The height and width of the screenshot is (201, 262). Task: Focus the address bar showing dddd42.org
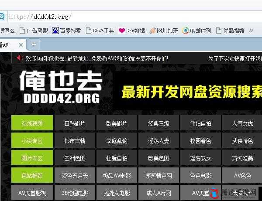(134, 17)
